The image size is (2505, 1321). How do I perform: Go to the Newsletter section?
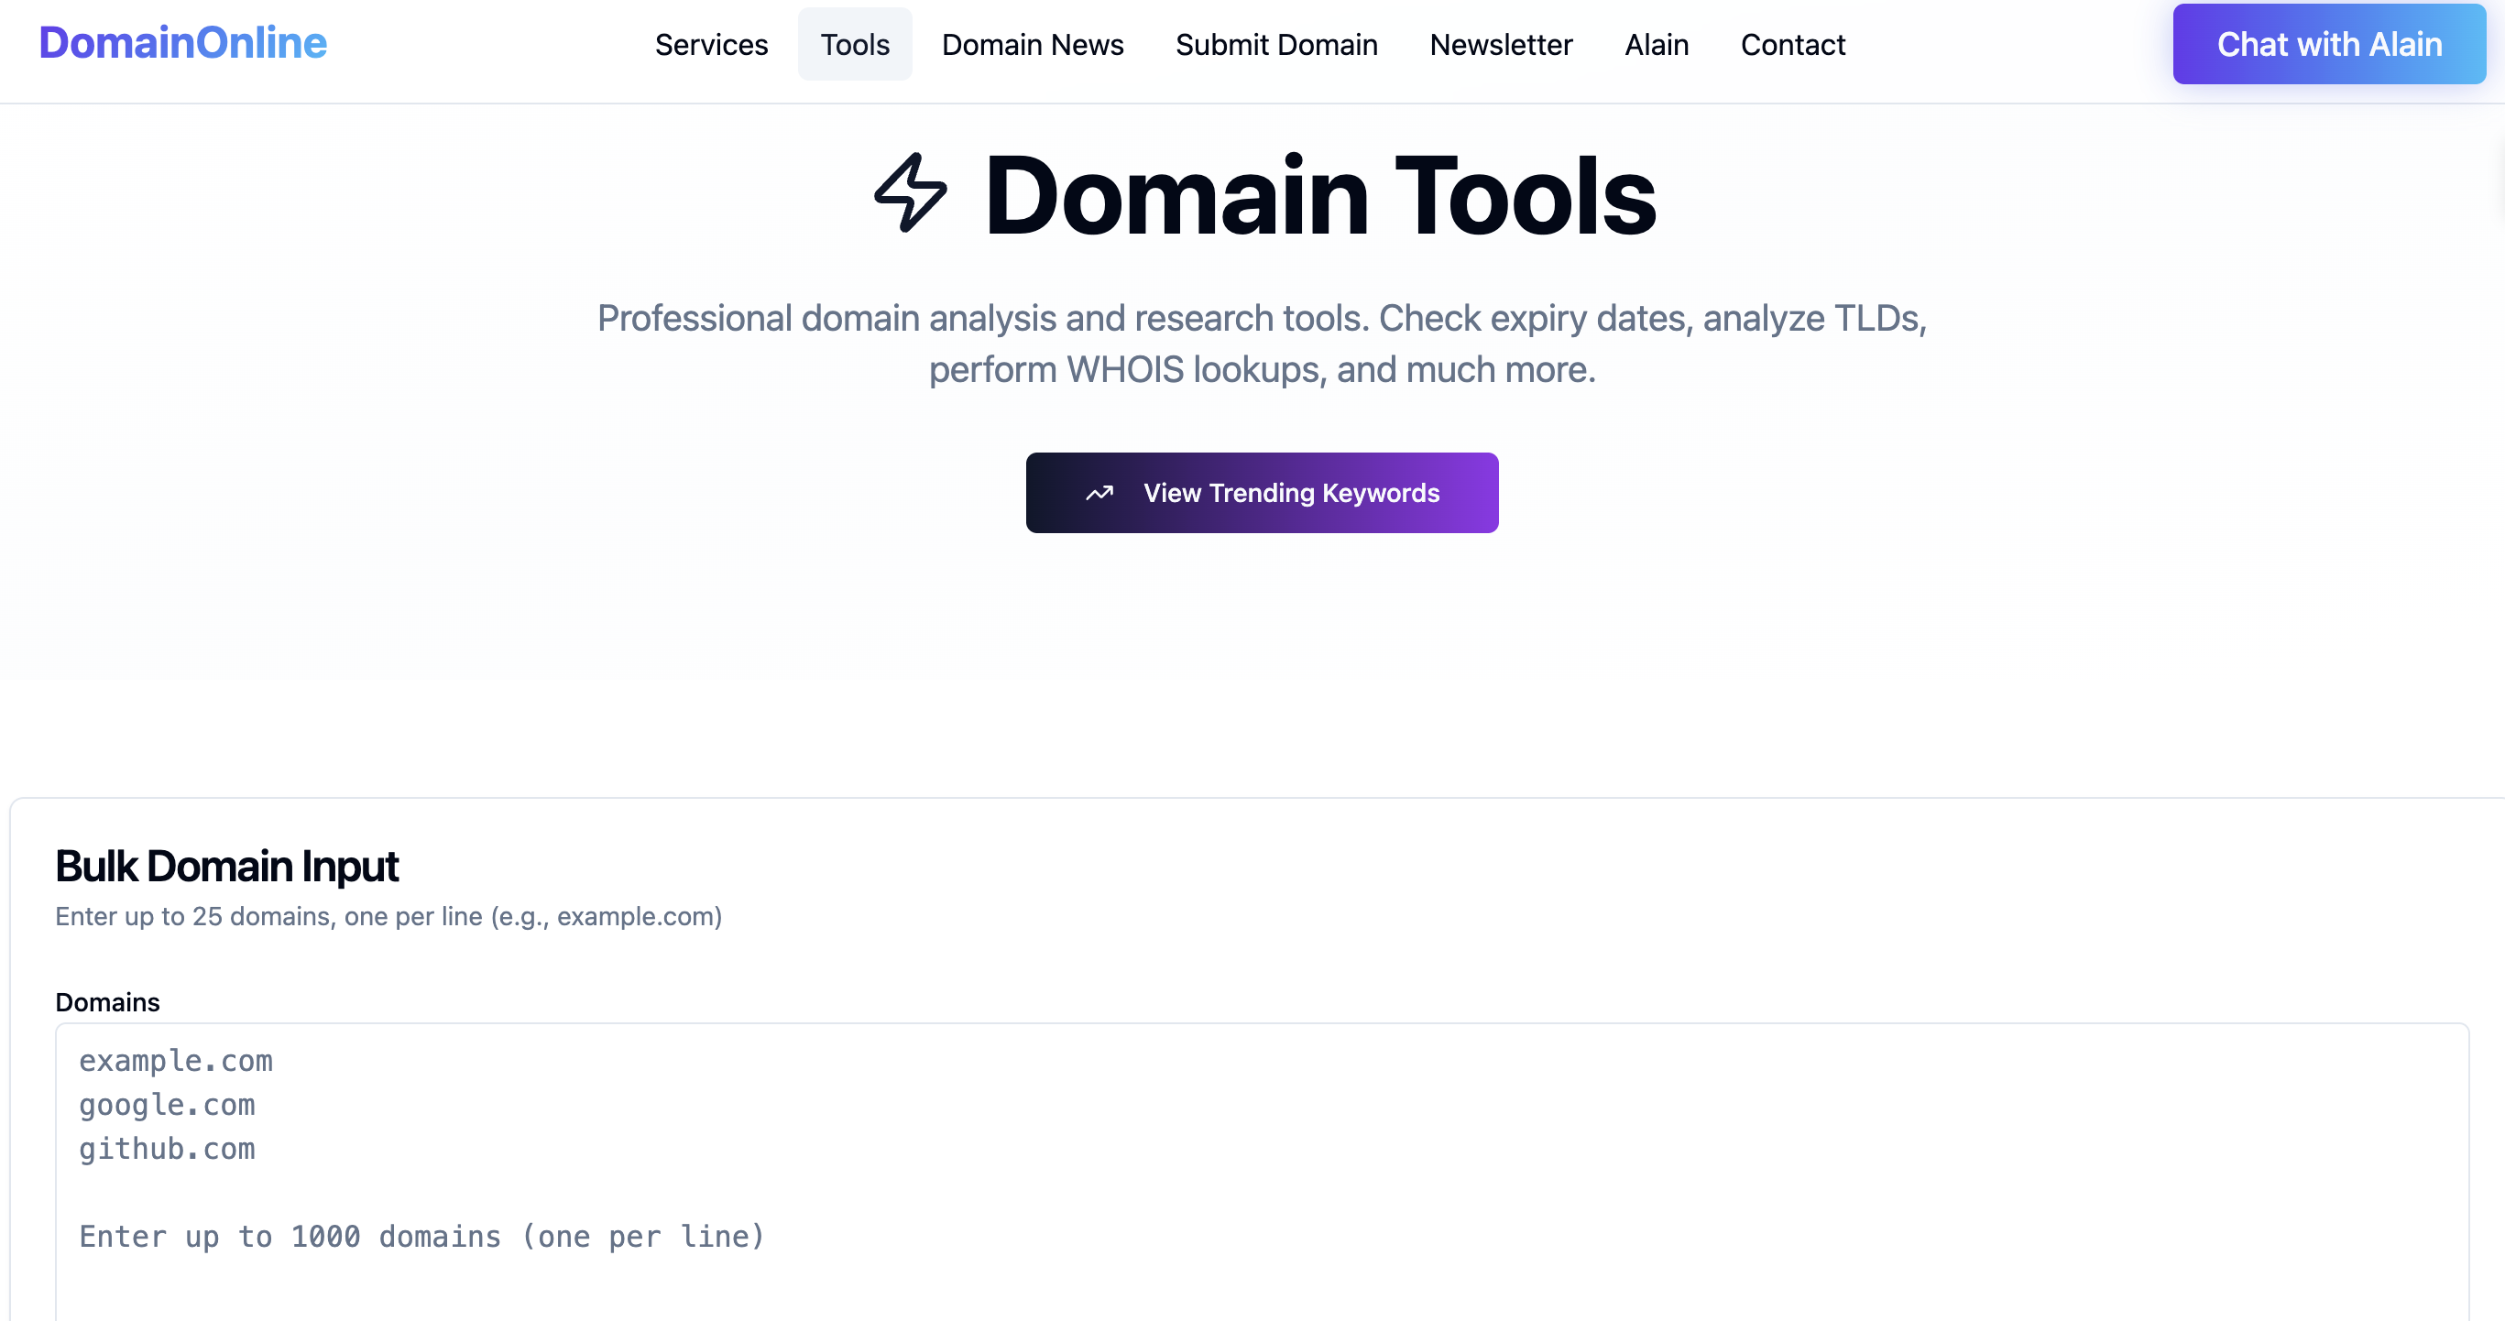(1501, 44)
